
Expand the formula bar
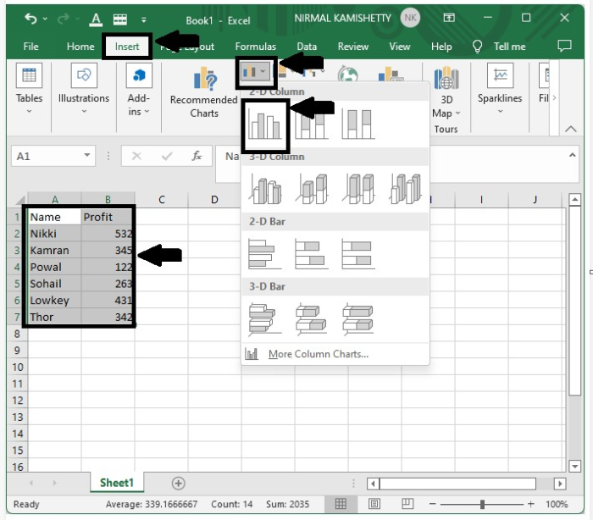[x=572, y=155]
